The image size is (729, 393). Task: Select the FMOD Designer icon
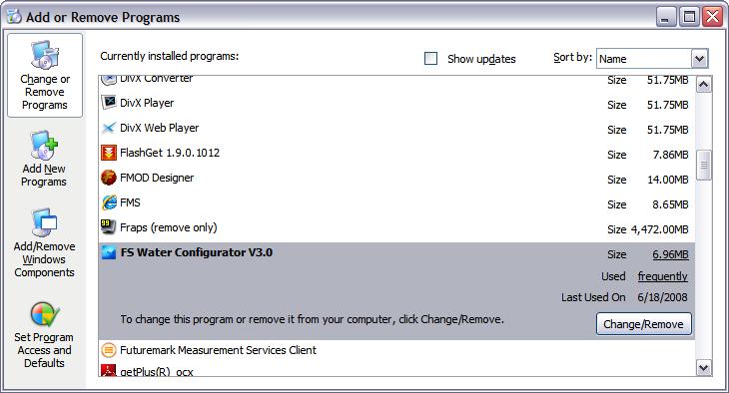click(109, 178)
